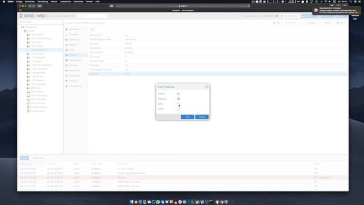364x205 pixels.
Task: Click the Network icon in container menu
Action: point(67,44)
